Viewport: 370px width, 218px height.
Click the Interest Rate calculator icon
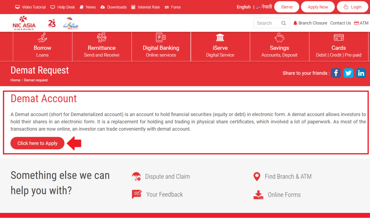tap(133, 7)
